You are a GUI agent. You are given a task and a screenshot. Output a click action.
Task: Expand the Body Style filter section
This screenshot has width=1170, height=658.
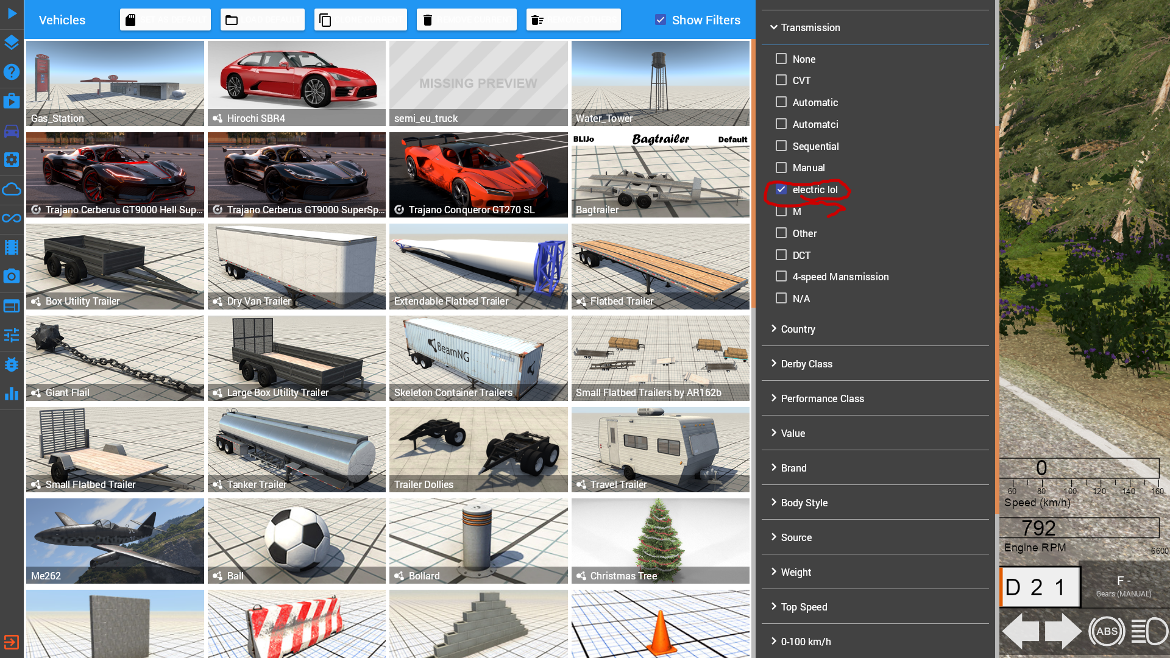click(x=875, y=503)
